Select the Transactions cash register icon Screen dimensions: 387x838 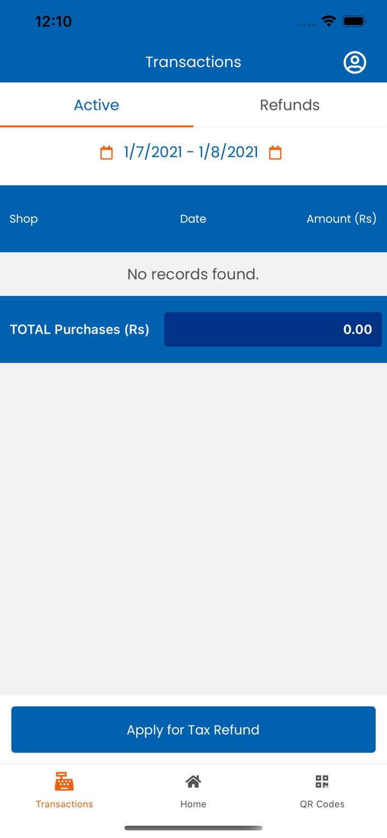[x=64, y=781]
